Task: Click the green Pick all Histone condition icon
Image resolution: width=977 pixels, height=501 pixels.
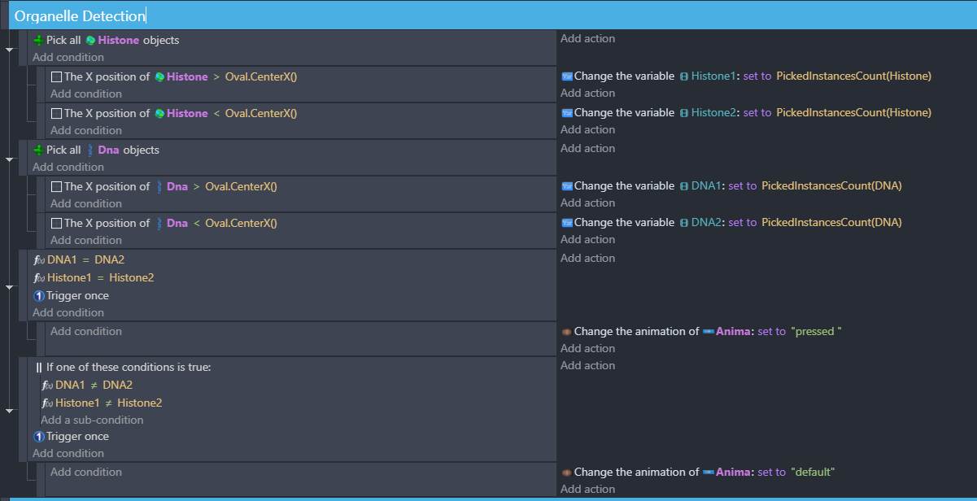Action: pyautogui.click(x=38, y=40)
